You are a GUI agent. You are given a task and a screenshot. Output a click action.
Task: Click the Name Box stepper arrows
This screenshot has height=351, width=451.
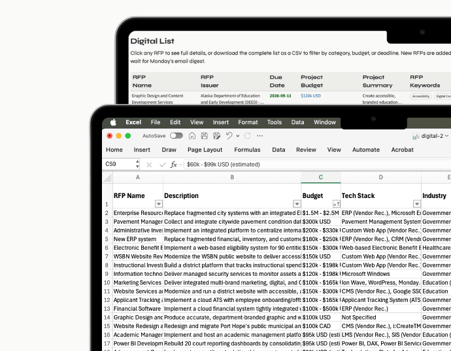pyautogui.click(x=137, y=164)
